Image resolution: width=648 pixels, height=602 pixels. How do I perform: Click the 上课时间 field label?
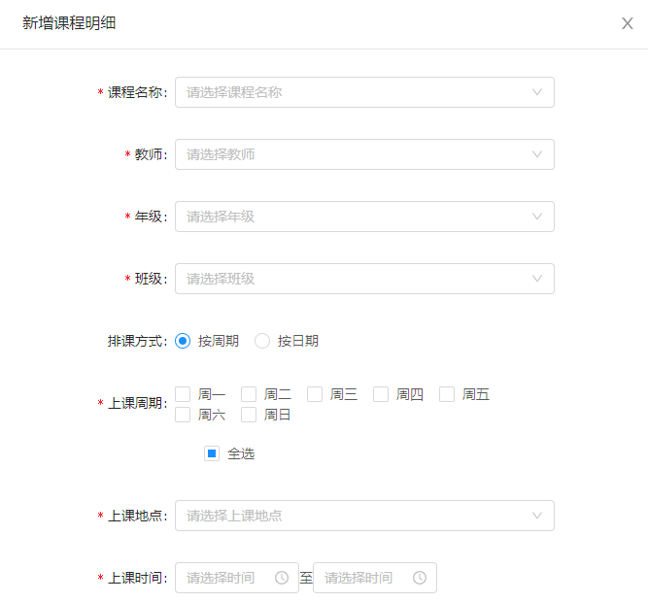point(137,578)
